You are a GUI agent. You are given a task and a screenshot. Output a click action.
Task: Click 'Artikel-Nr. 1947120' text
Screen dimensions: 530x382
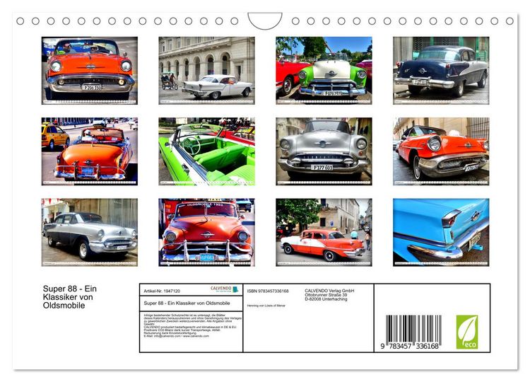click(x=162, y=291)
